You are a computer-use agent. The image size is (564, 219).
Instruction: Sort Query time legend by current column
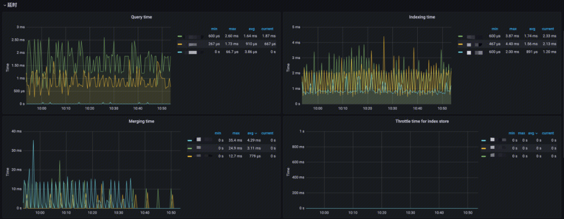click(x=267, y=29)
